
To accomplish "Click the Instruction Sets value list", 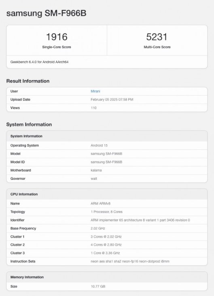I will [x=130, y=261].
